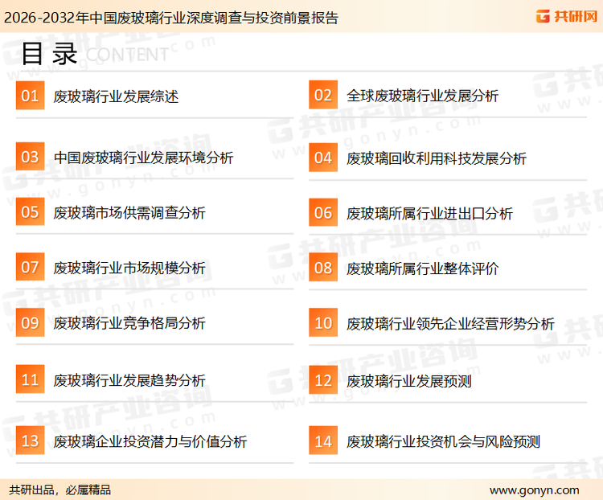This screenshot has width=603, height=500.
Task: Click the orange 08 number badge
Action: [x=323, y=268]
